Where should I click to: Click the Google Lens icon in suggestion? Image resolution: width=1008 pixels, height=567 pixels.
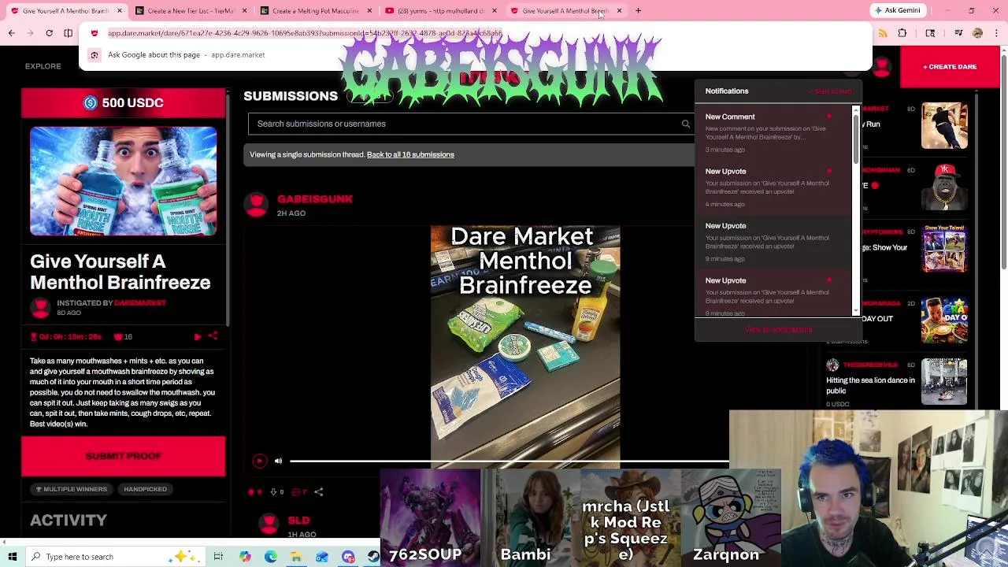click(94, 55)
